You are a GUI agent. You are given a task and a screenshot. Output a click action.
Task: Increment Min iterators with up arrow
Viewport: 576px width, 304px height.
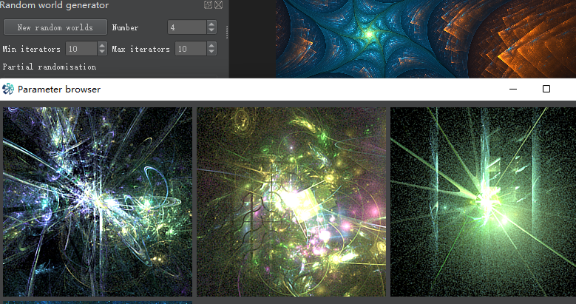(x=102, y=45)
